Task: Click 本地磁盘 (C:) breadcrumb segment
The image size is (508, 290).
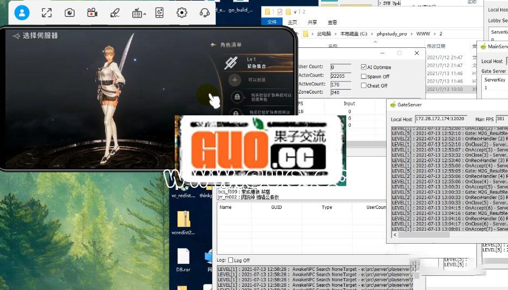Action: tap(353, 34)
